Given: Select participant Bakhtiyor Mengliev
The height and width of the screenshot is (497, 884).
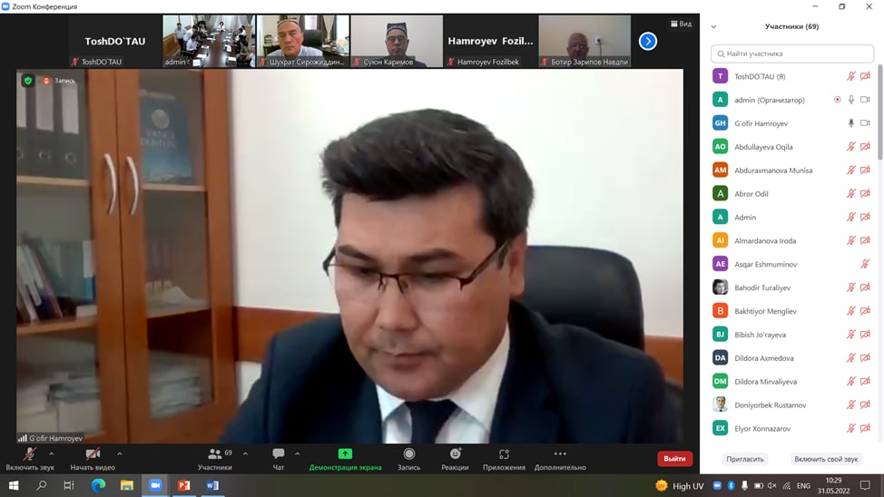Looking at the screenshot, I should [792, 311].
